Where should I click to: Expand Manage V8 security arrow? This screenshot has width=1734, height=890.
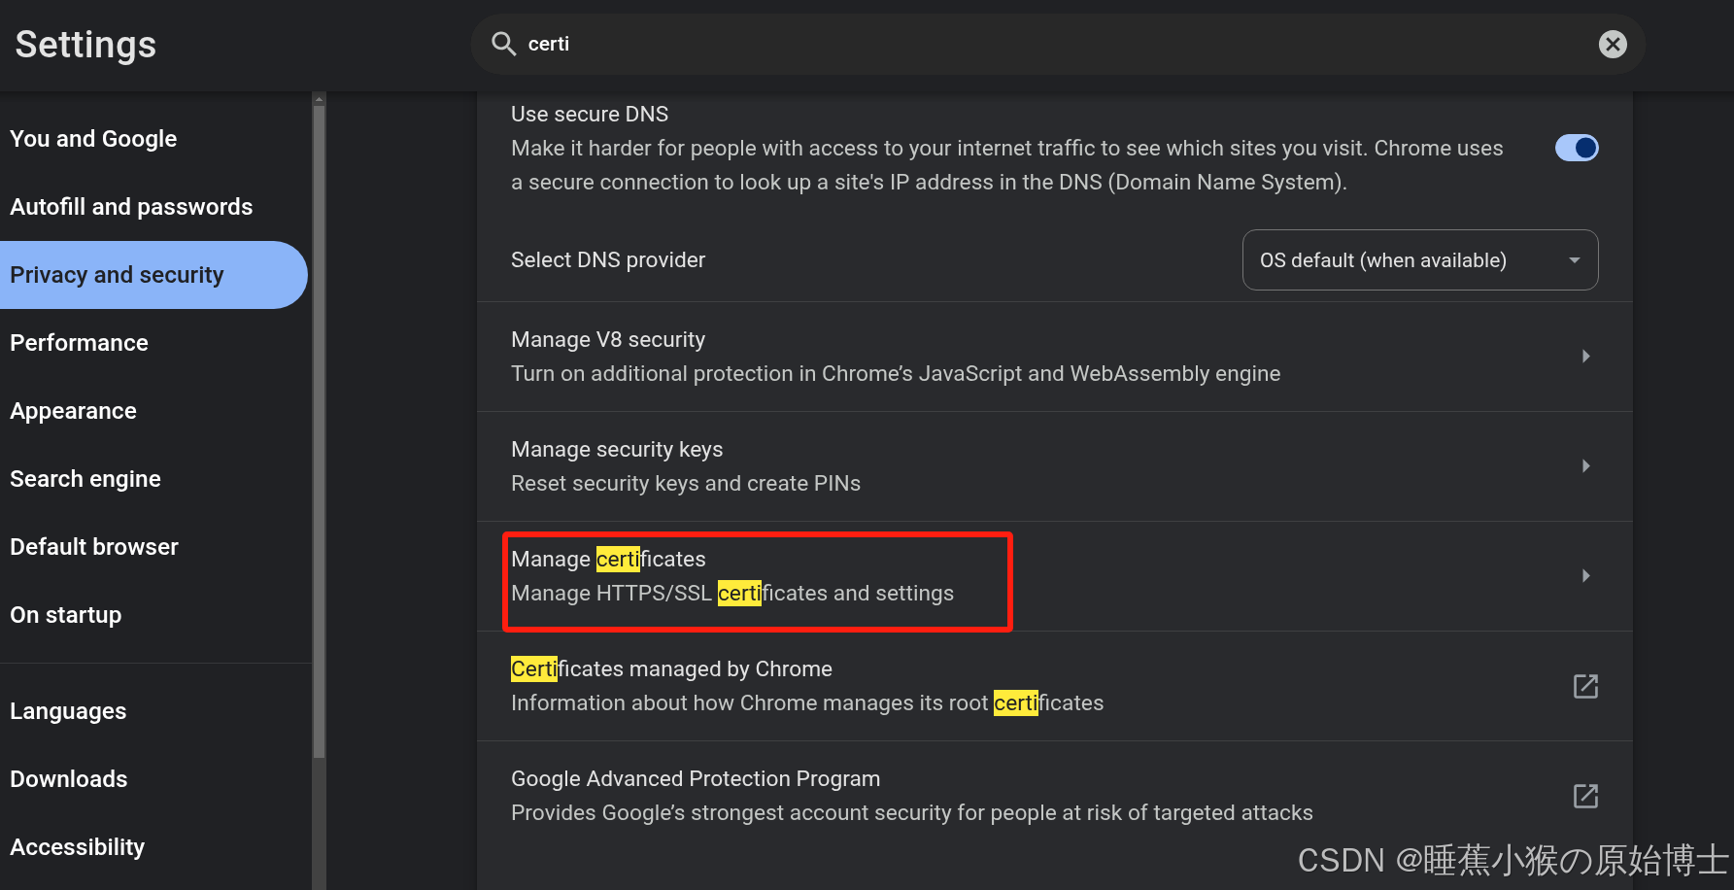coord(1585,357)
